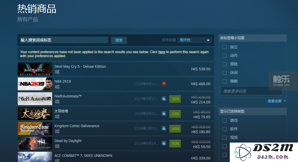Image resolution: width=298 pixels, height=162 pixels.
Task: Click the thumbs-up review icon for NieR:Automata
Action: pyautogui.click(x=164, y=99)
